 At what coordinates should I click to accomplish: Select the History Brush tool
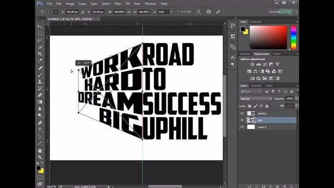(x=40, y=88)
